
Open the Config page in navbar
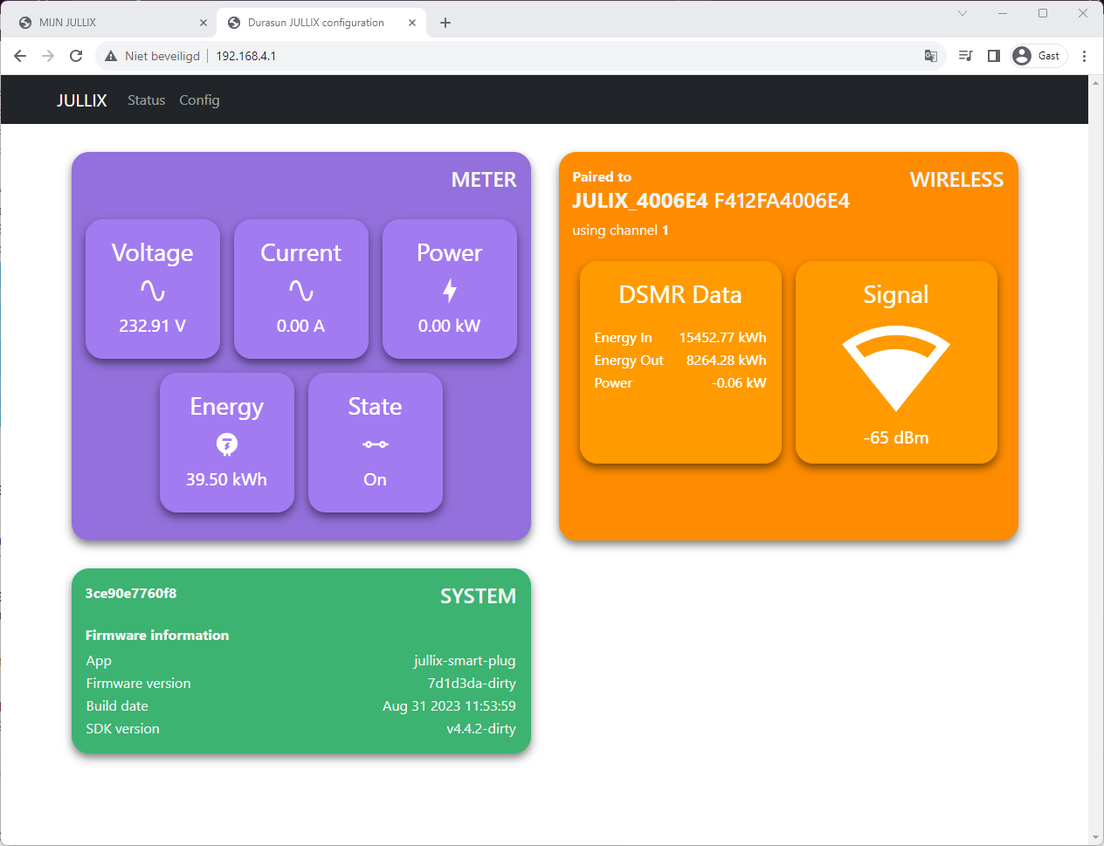point(199,100)
